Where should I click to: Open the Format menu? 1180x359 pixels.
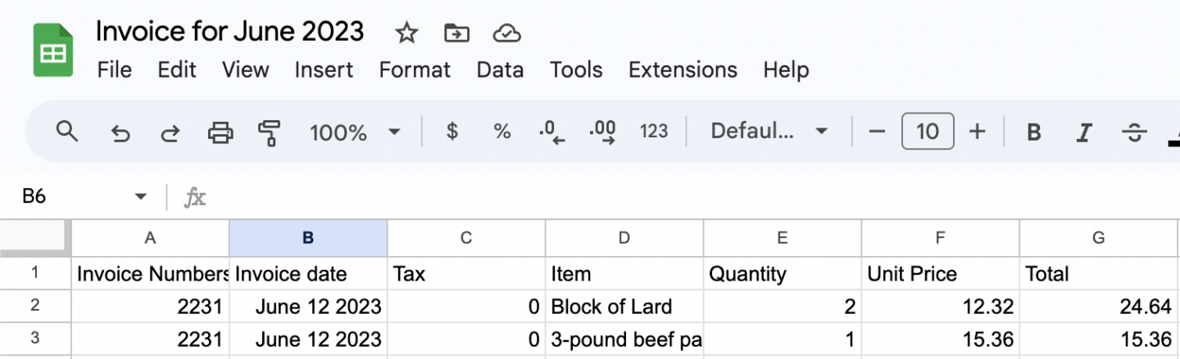[x=415, y=70]
